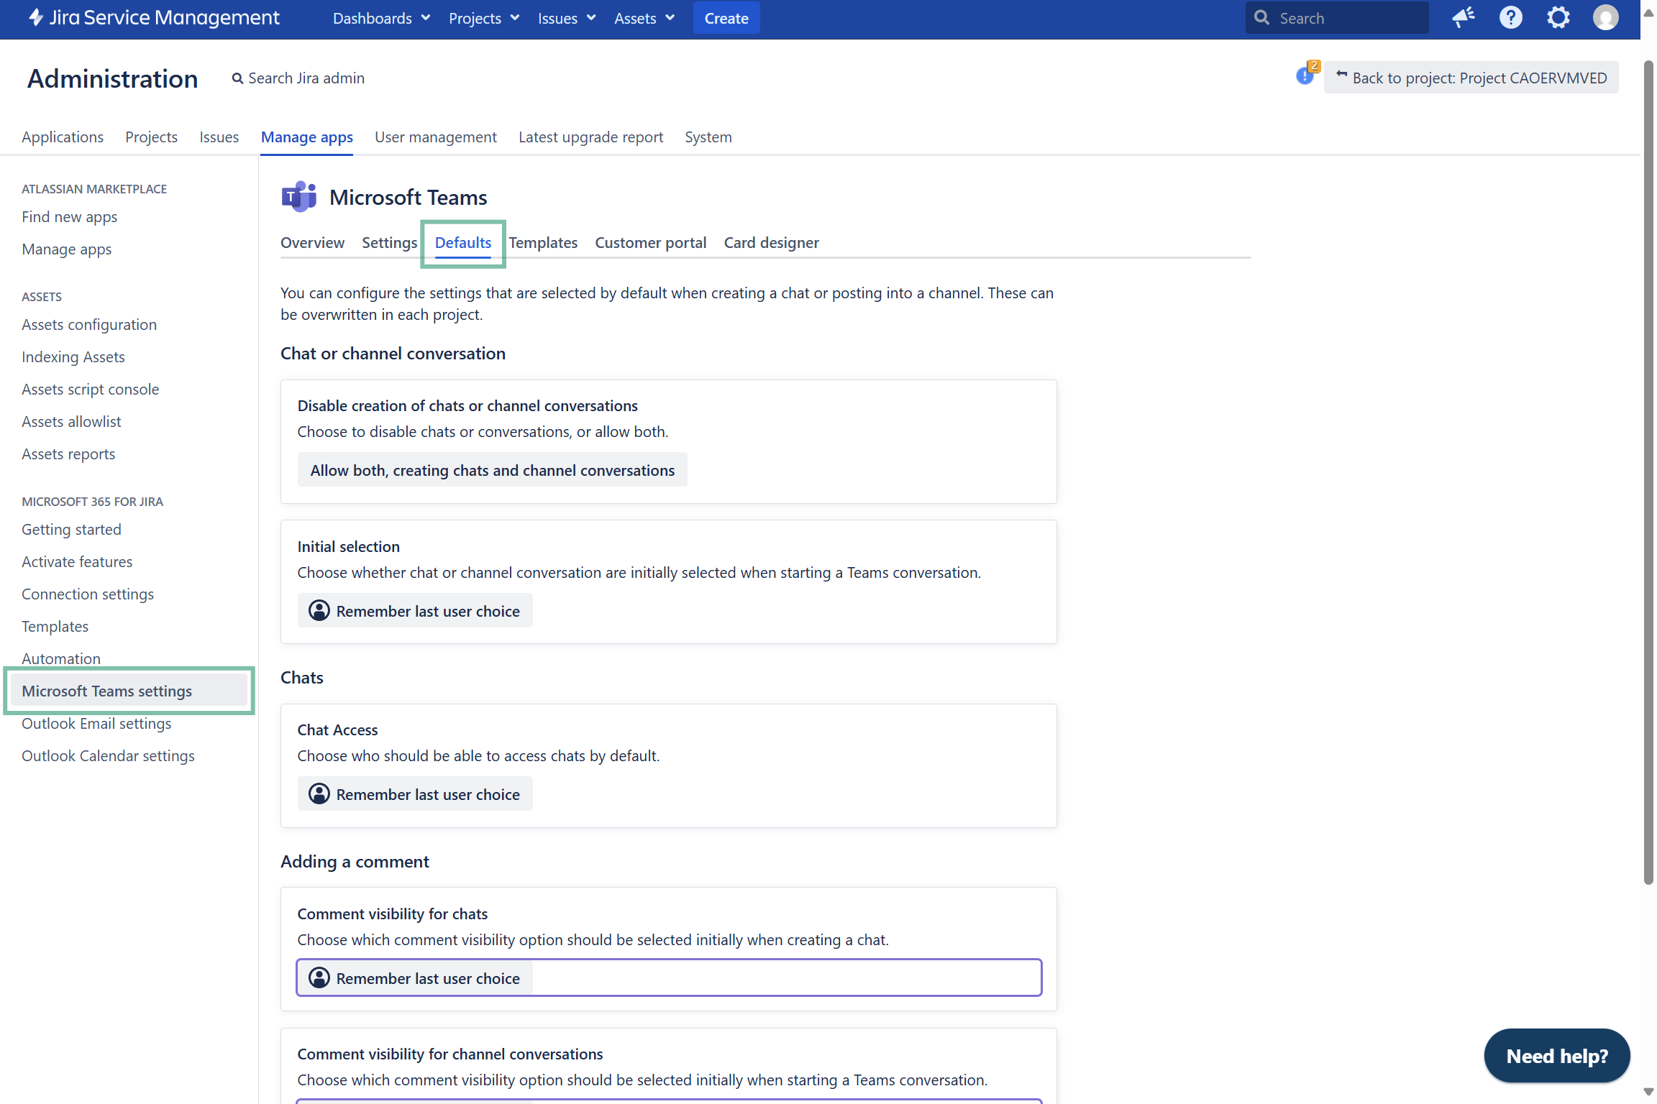This screenshot has height=1104, width=1657.
Task: Click the notification alert badge icon
Action: [1305, 75]
